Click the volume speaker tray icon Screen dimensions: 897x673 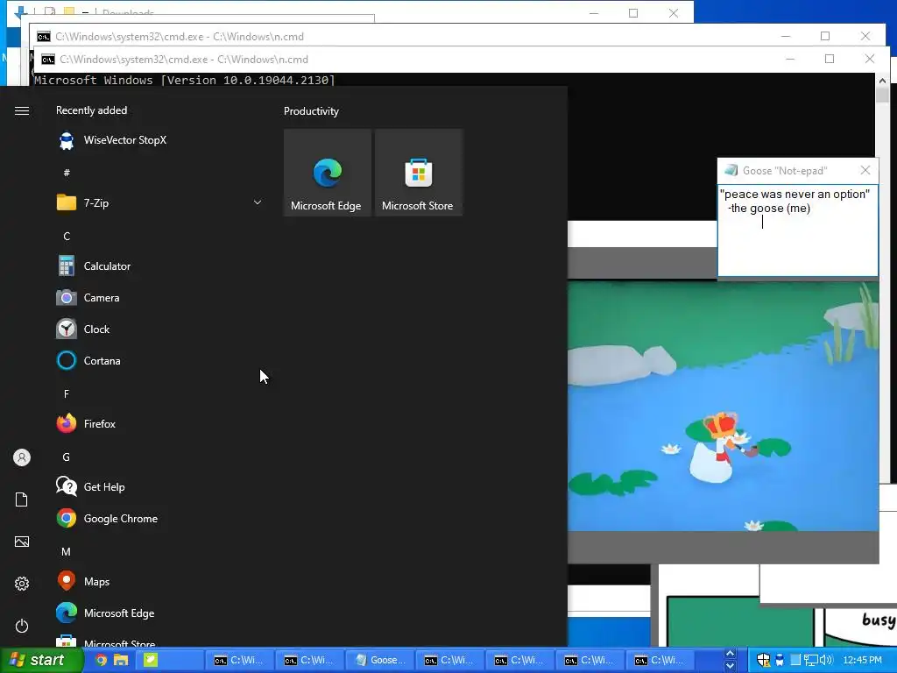click(826, 660)
